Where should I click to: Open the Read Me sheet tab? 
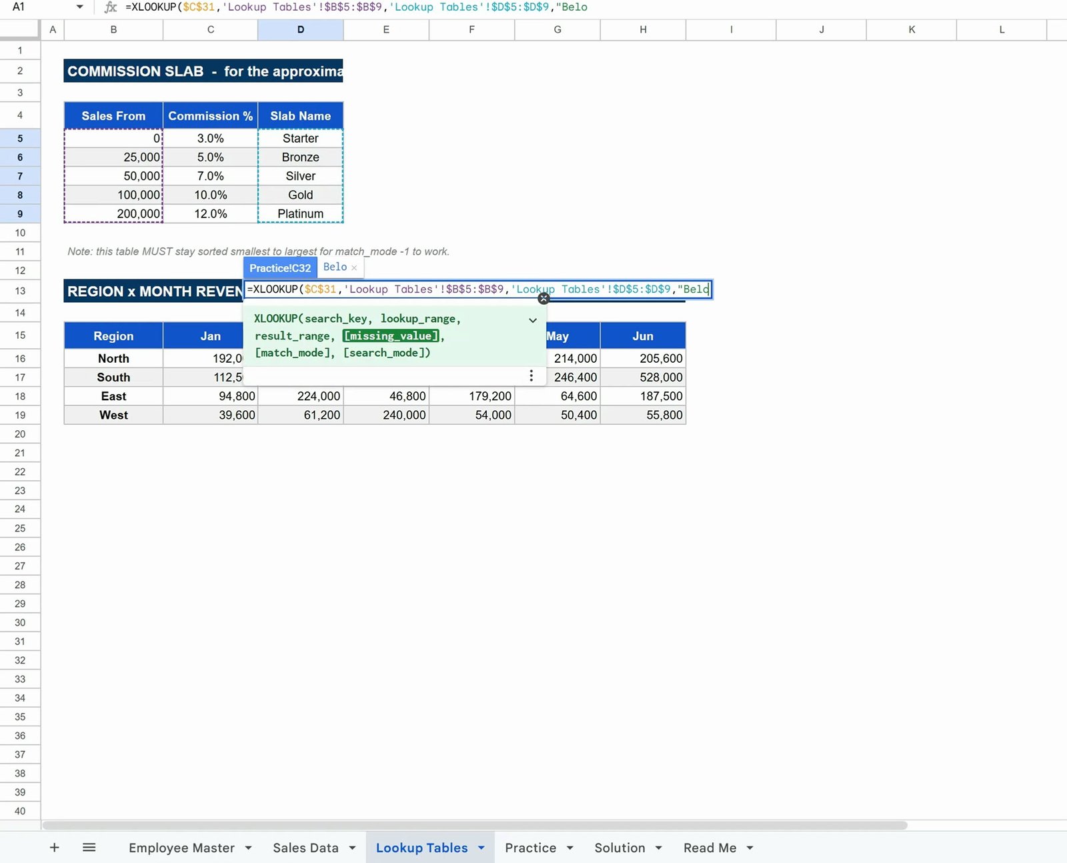point(710,848)
